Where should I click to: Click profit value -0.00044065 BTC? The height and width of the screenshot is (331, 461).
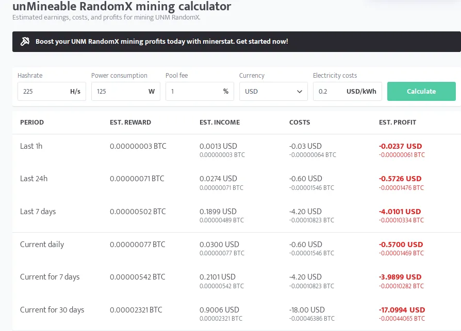[x=402, y=319]
